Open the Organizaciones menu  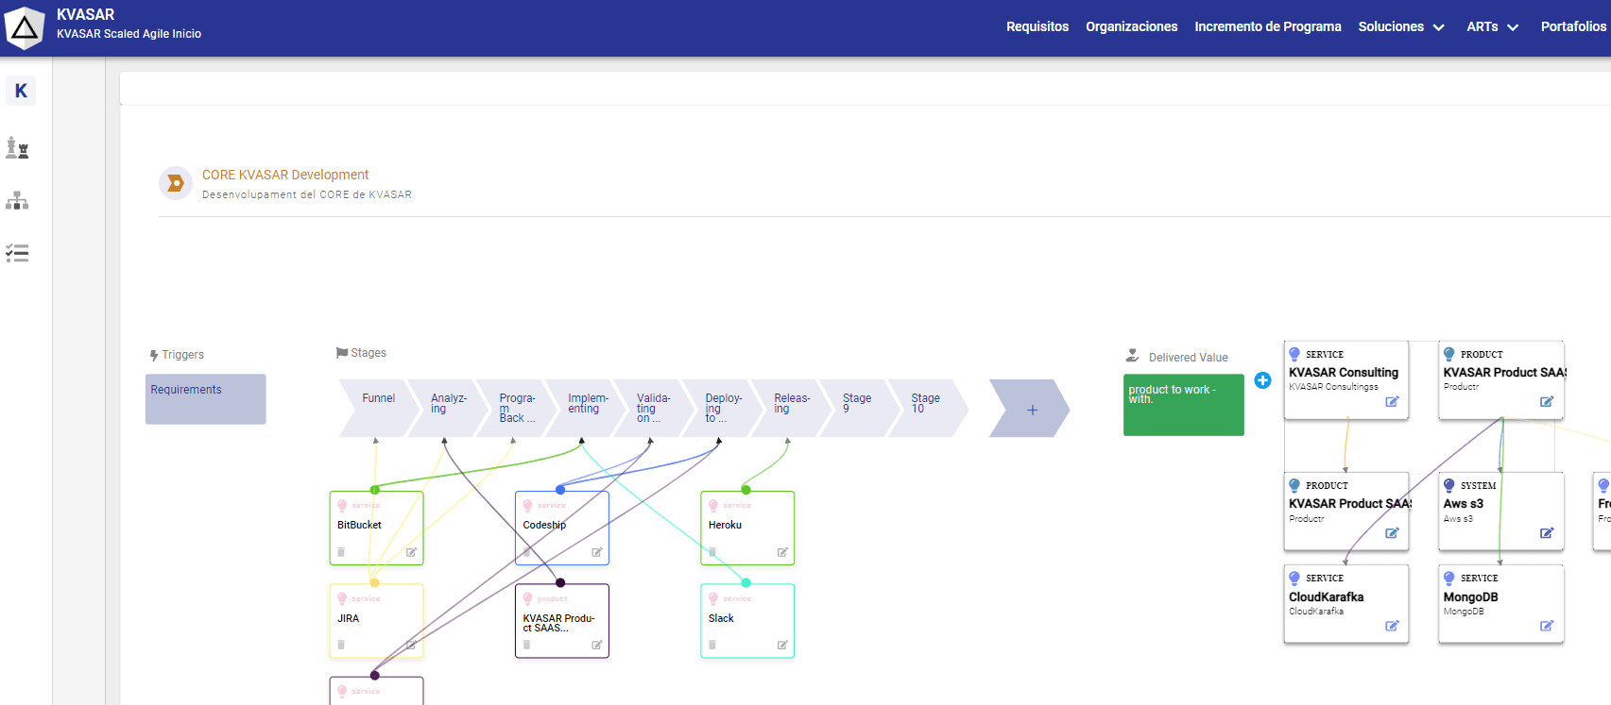pos(1132,26)
